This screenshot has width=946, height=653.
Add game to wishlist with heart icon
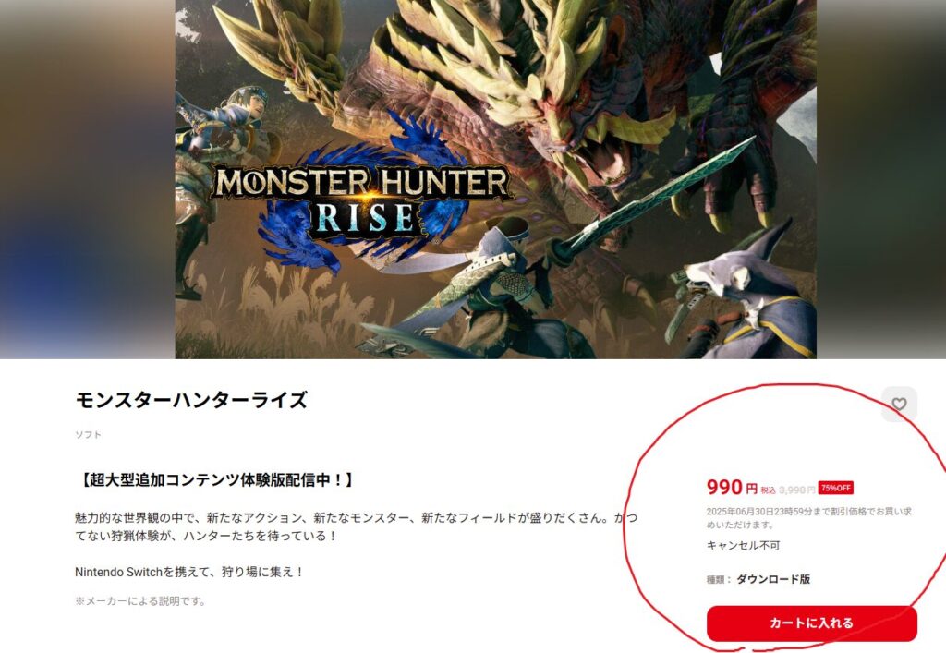coord(899,404)
